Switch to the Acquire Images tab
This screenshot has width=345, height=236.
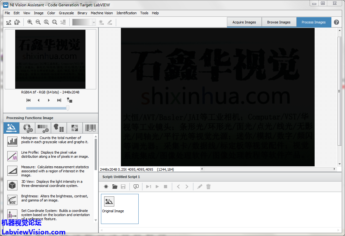(244, 22)
